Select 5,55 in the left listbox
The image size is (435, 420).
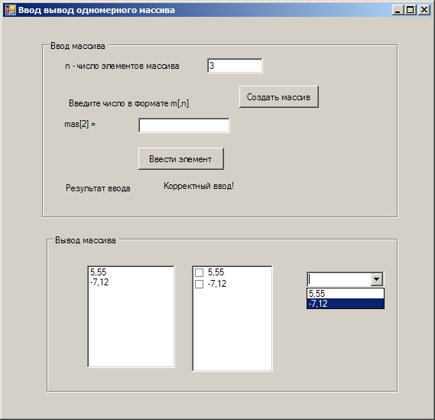(131, 272)
